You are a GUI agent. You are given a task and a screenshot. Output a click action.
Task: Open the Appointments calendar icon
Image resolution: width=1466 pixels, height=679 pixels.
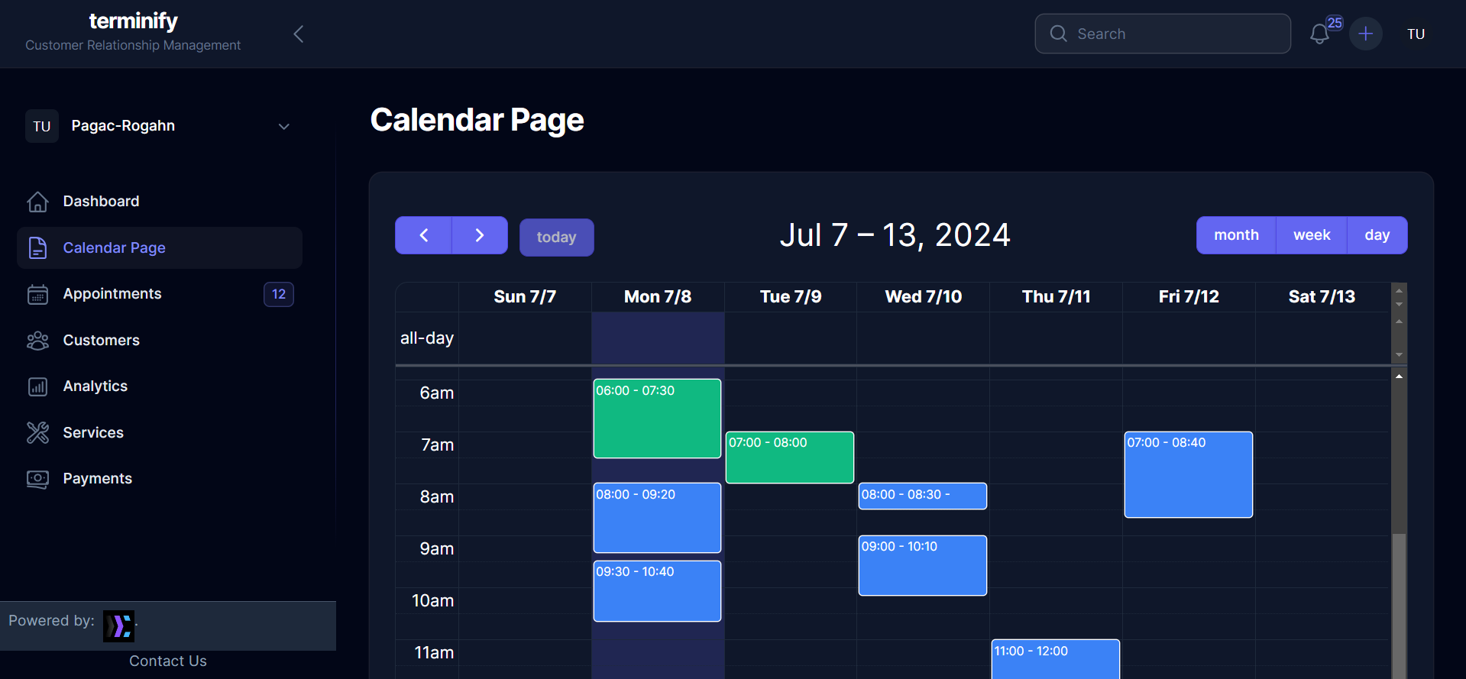37,294
